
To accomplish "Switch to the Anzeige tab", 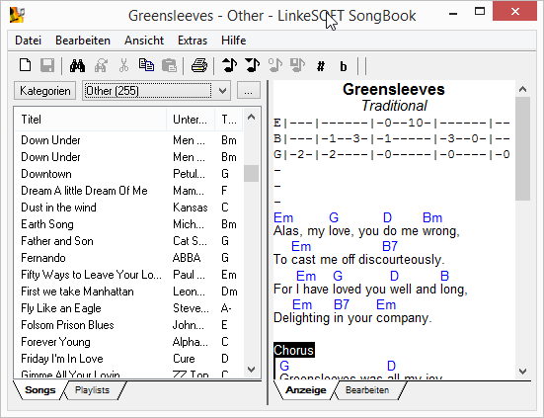I will click(x=306, y=390).
